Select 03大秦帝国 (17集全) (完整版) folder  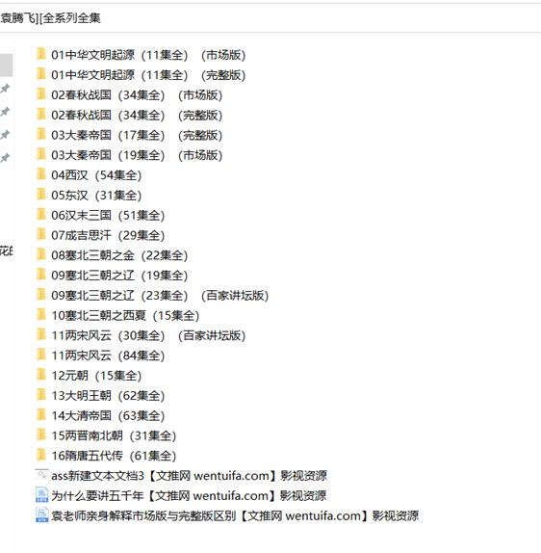coord(137,135)
